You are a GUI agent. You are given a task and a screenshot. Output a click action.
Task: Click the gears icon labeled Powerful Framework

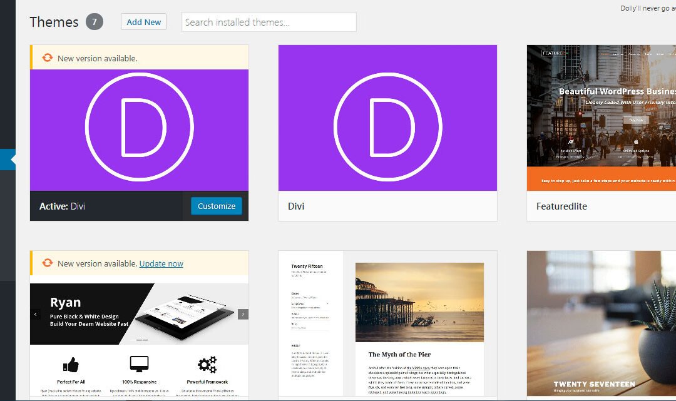207,364
